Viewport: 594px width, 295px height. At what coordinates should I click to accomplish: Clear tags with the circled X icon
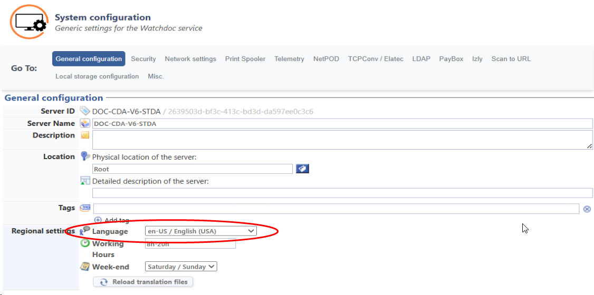[587, 209]
